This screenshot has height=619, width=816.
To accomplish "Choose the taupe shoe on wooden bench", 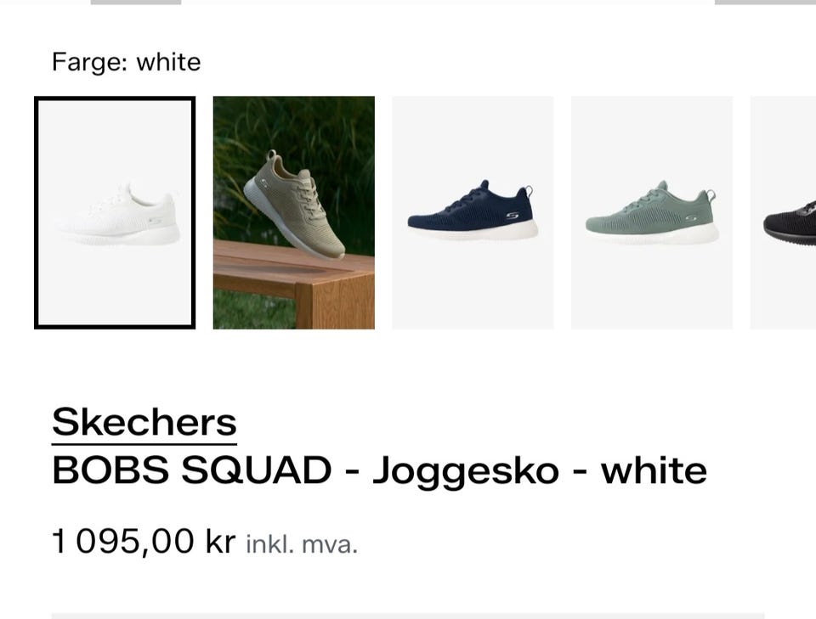I will (x=294, y=212).
